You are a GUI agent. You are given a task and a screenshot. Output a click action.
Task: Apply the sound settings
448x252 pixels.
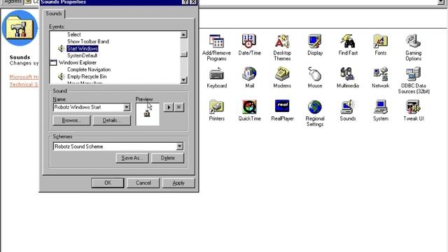178,183
